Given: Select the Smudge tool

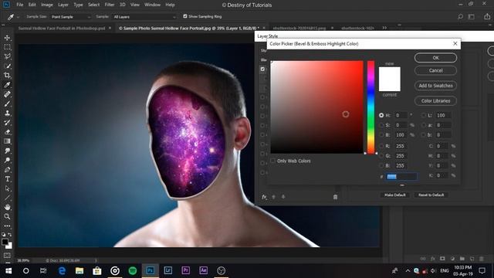Looking at the screenshot, I should [x=7, y=151].
